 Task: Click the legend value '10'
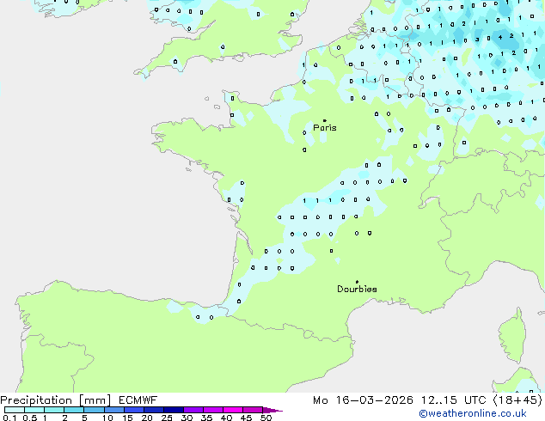107,418
